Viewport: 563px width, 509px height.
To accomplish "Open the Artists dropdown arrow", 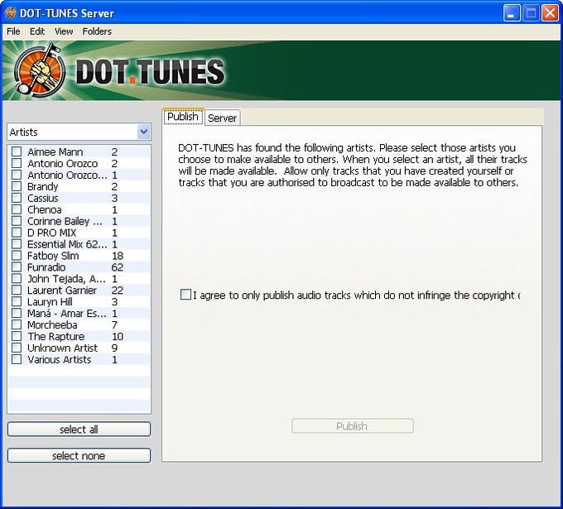I will click(143, 132).
